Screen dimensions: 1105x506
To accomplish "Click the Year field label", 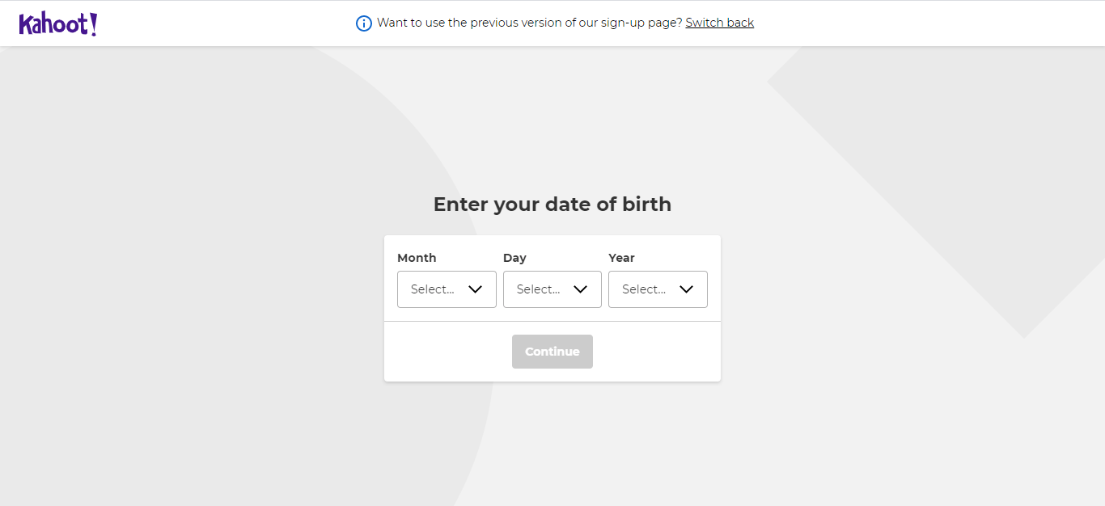I will pyautogui.click(x=621, y=258).
